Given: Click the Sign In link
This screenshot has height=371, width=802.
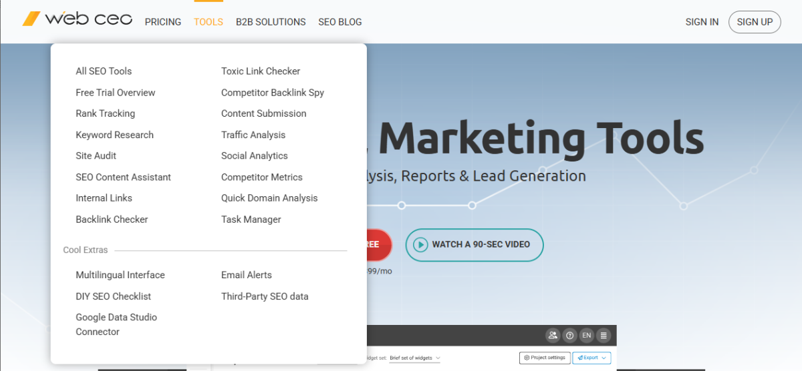Looking at the screenshot, I should 702,22.
